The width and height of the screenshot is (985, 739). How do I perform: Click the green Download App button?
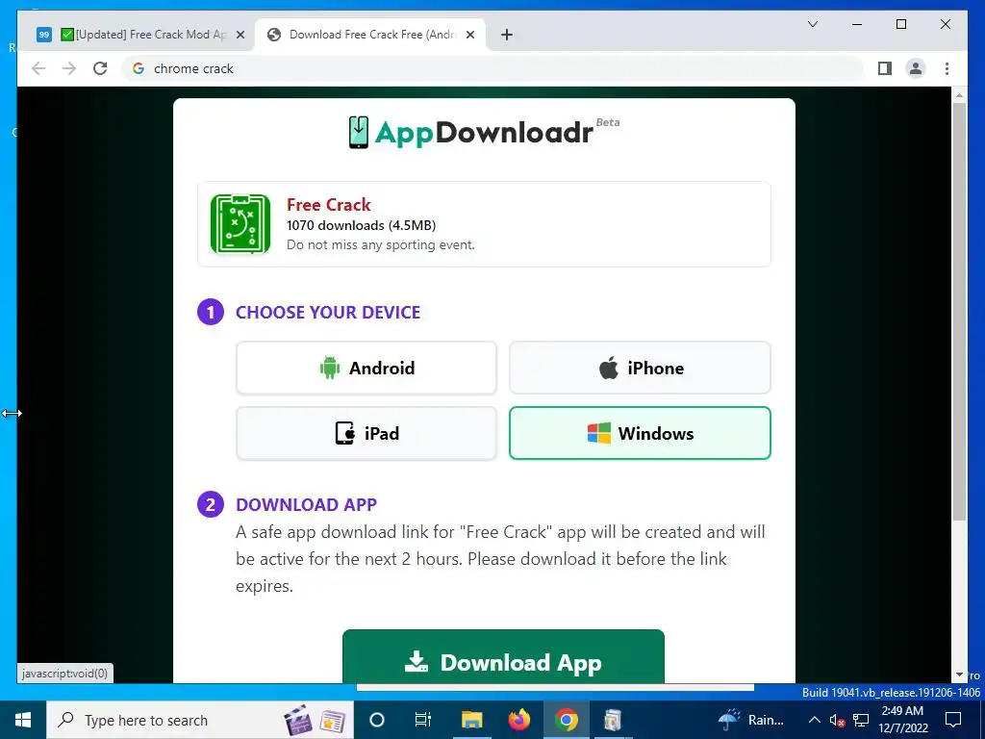click(503, 656)
